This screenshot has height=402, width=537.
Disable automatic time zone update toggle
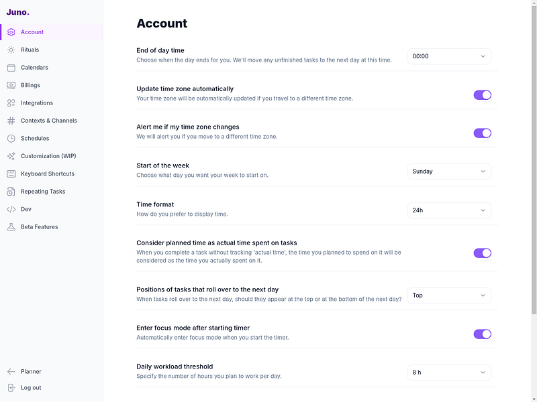(482, 95)
